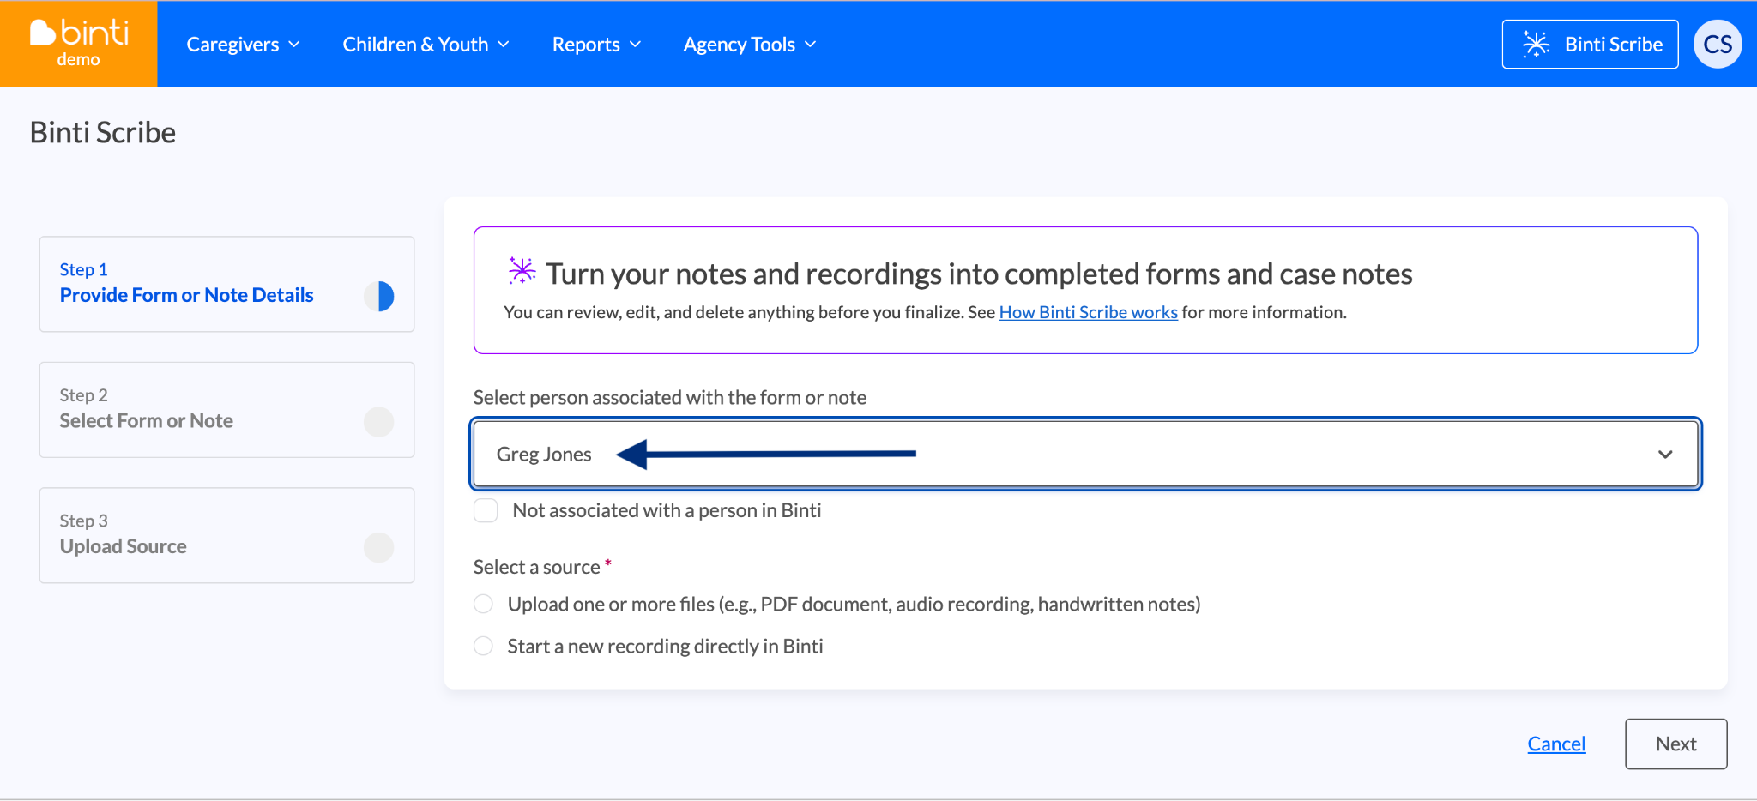Expand the Reports menu
Image resolution: width=1757 pixels, height=801 pixels.
(597, 45)
